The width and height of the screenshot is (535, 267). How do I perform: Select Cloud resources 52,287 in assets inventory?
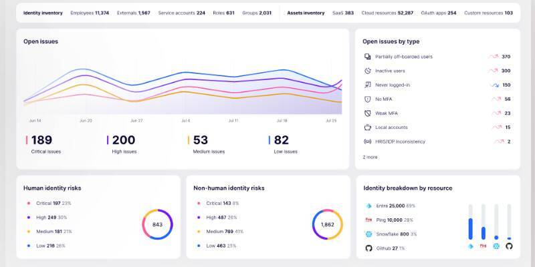pyautogui.click(x=387, y=13)
